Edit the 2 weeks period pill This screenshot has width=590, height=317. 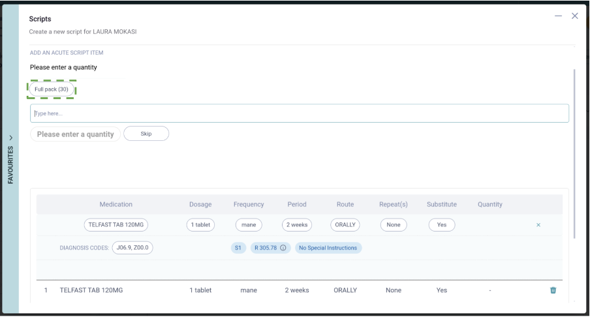pyautogui.click(x=297, y=224)
